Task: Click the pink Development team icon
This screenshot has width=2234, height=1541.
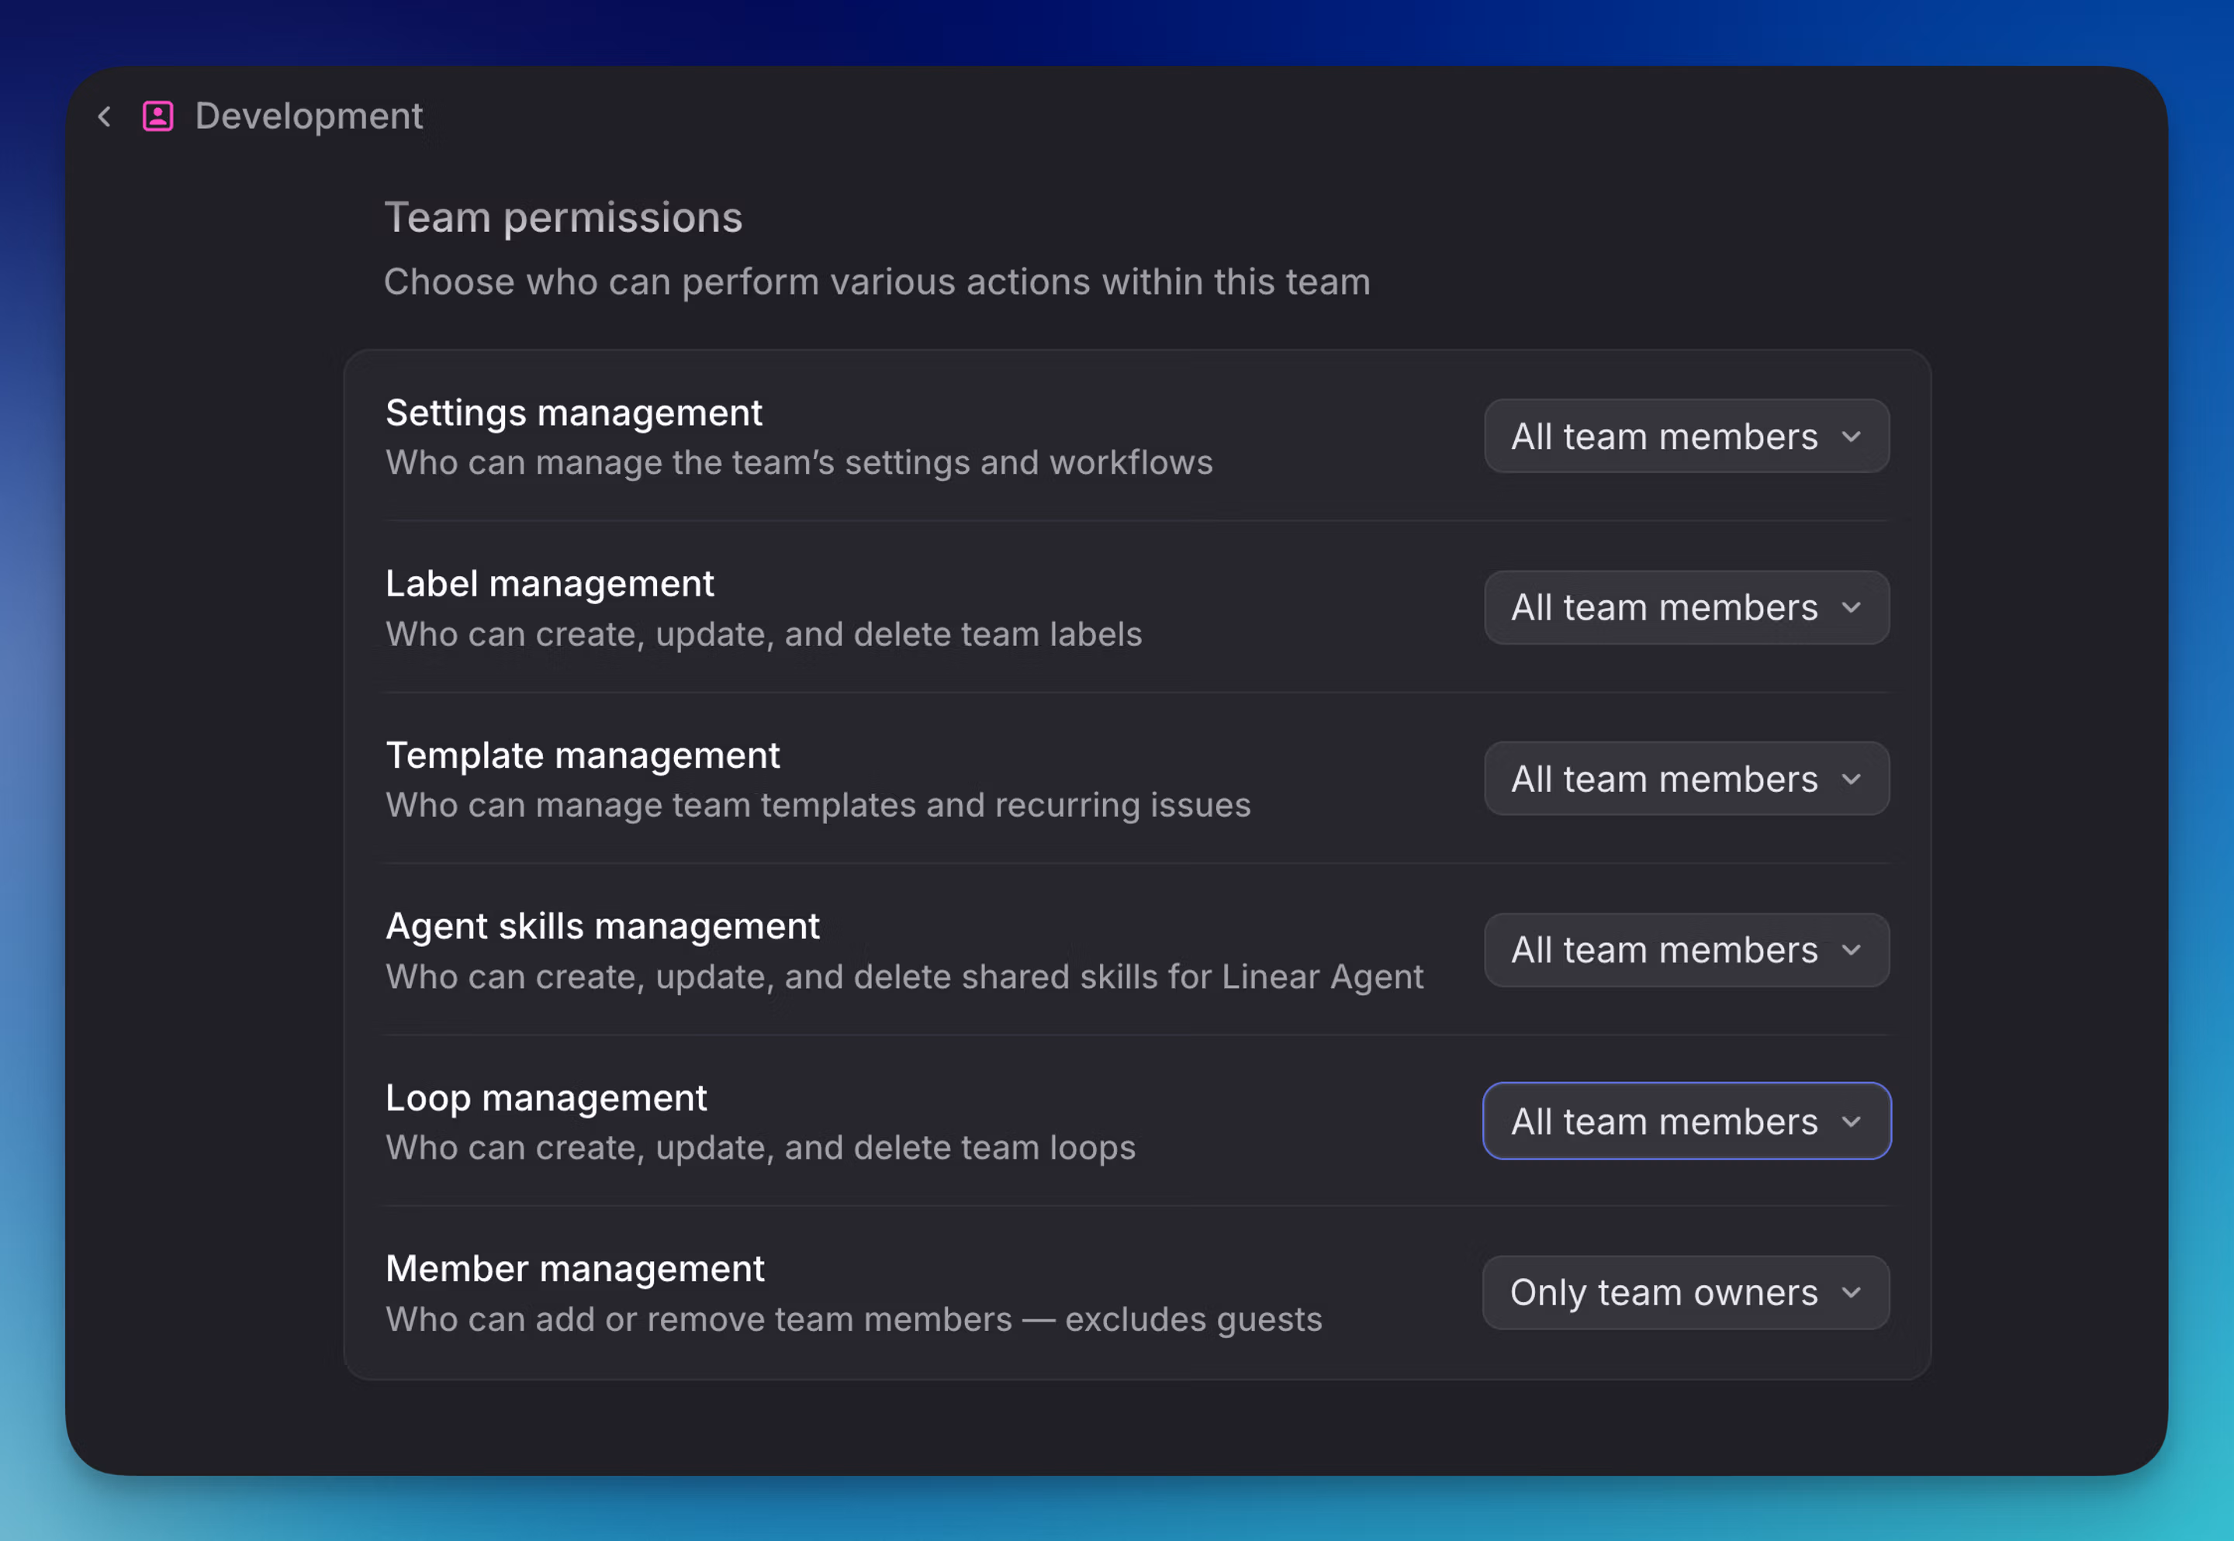Action: point(158,117)
